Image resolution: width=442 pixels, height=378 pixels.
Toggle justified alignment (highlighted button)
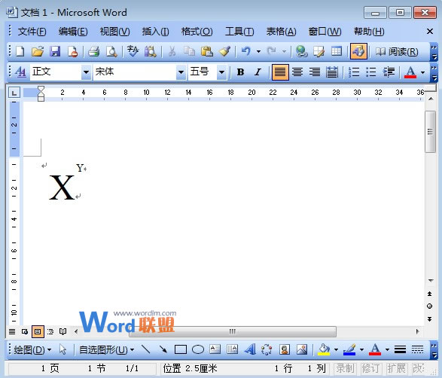[x=280, y=72]
